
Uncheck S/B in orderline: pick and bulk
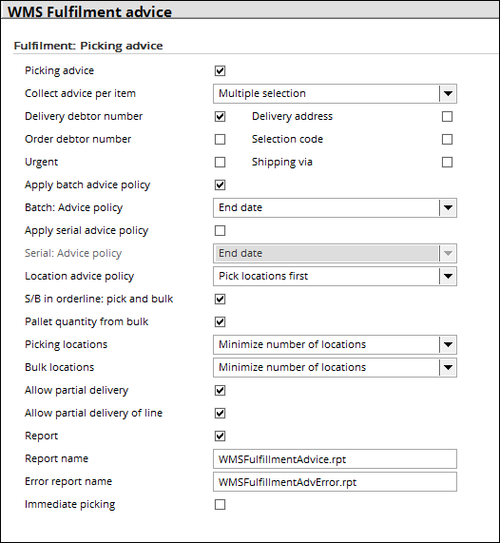point(220,300)
